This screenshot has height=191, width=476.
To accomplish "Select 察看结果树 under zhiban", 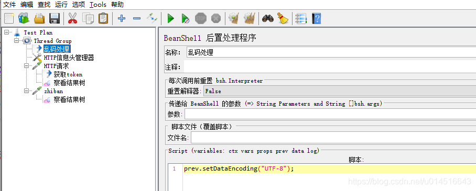I will click(69, 99).
